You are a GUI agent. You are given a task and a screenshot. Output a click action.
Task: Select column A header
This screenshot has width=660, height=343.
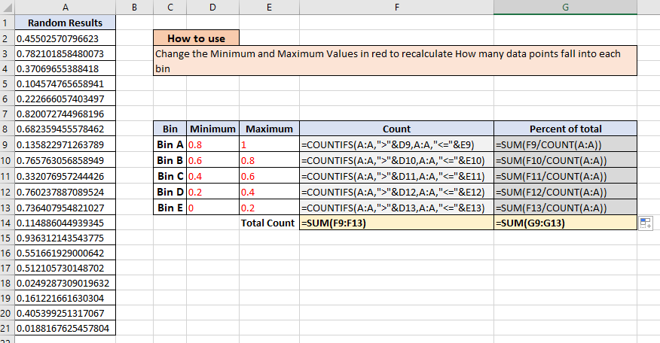point(66,8)
